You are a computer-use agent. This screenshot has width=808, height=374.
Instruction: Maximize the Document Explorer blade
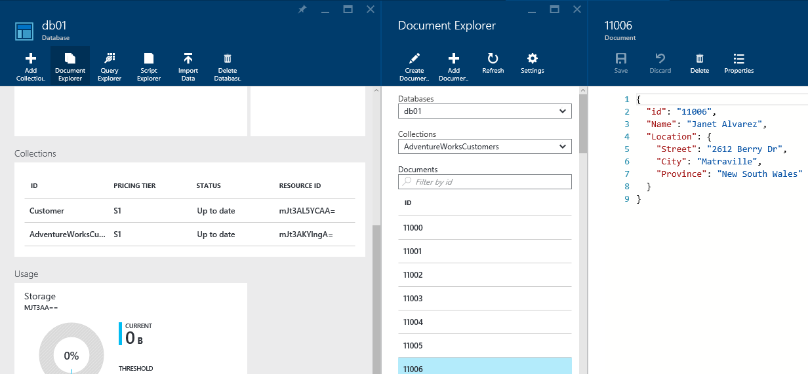pos(555,9)
